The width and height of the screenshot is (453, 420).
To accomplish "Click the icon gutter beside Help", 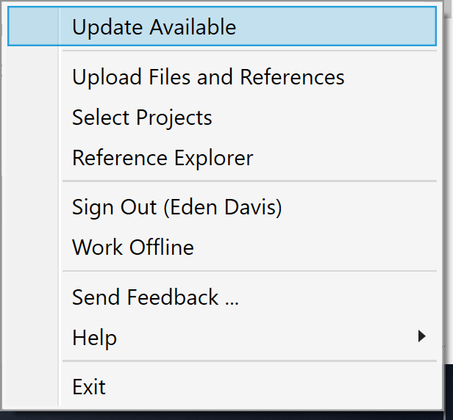I will [x=33, y=337].
